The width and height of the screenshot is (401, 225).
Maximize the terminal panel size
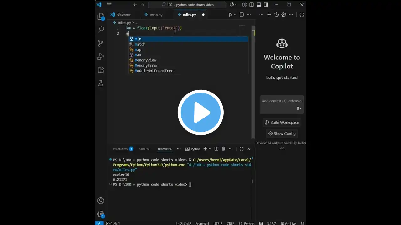(242, 149)
